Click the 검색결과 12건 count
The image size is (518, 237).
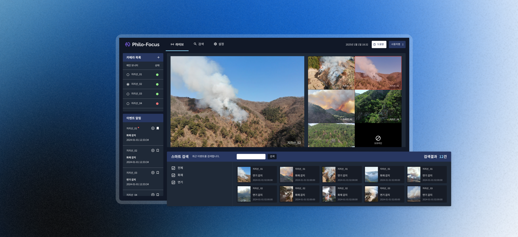[435, 157]
